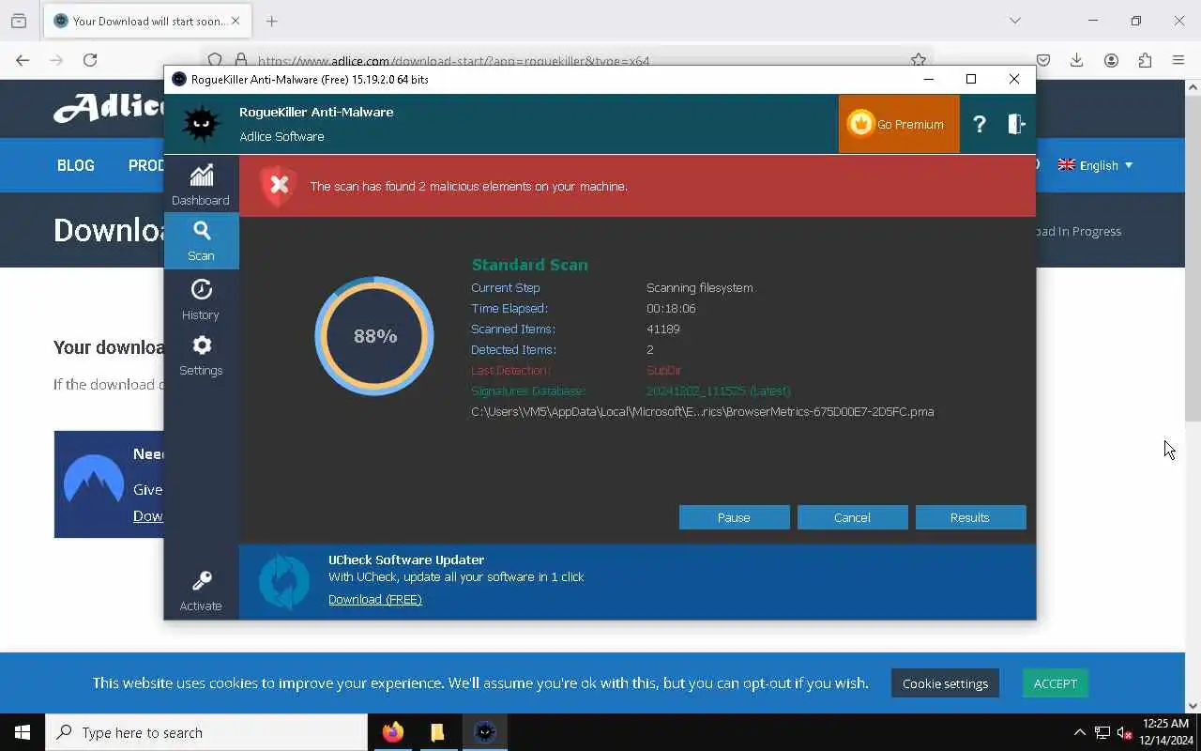Select the Scan magnifier sidebar item
Viewport: 1201px width, 751px height.
pos(201,241)
